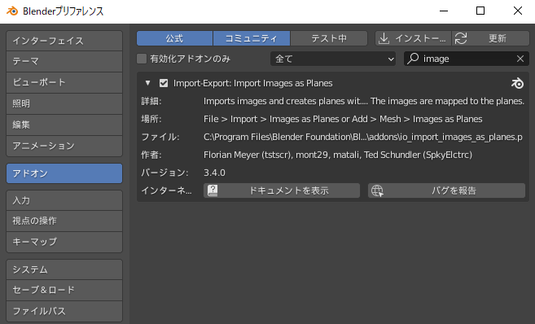Click the Imports images description text
Viewport: 535px width, 324px height.
[364, 101]
